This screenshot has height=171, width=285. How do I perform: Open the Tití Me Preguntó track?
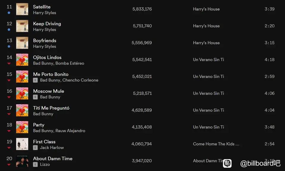51,108
